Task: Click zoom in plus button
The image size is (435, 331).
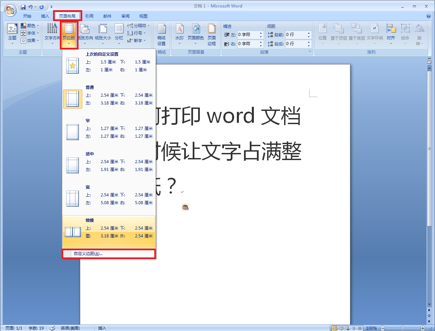Action: [x=423, y=328]
